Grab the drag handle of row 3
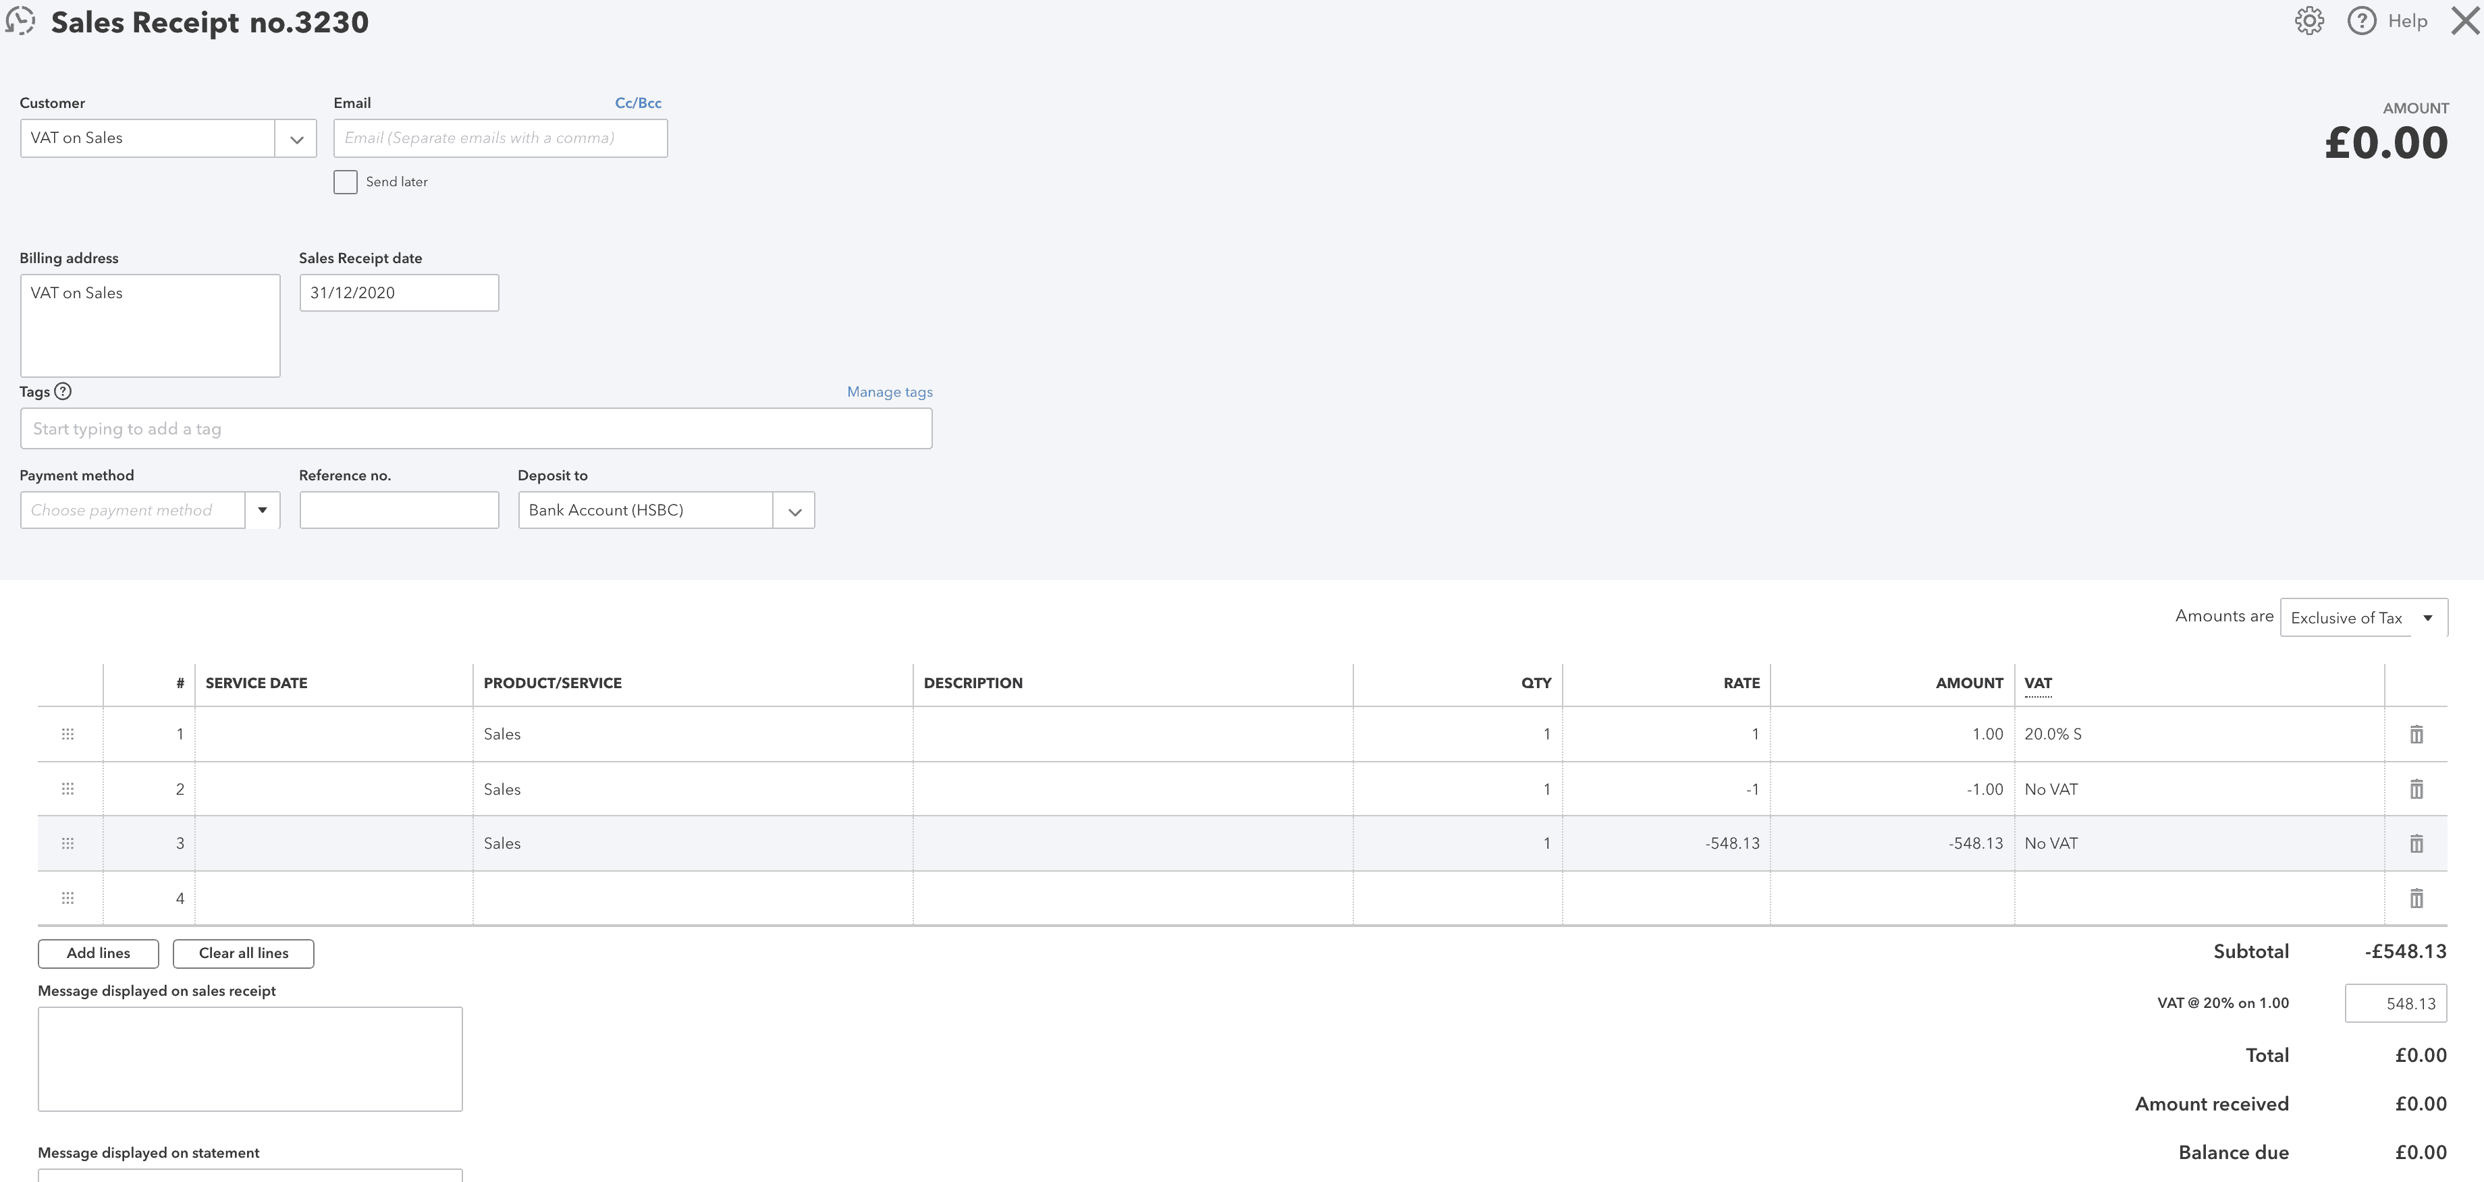 pyautogui.click(x=67, y=843)
